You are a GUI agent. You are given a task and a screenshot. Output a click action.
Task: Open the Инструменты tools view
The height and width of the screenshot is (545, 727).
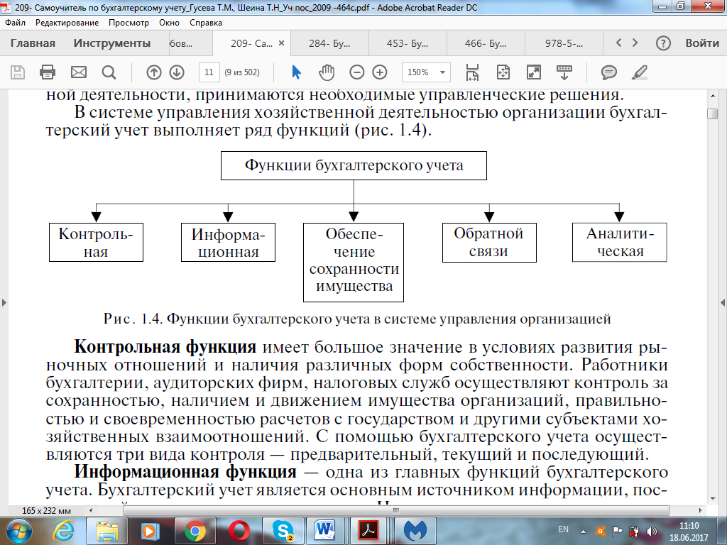[111, 43]
